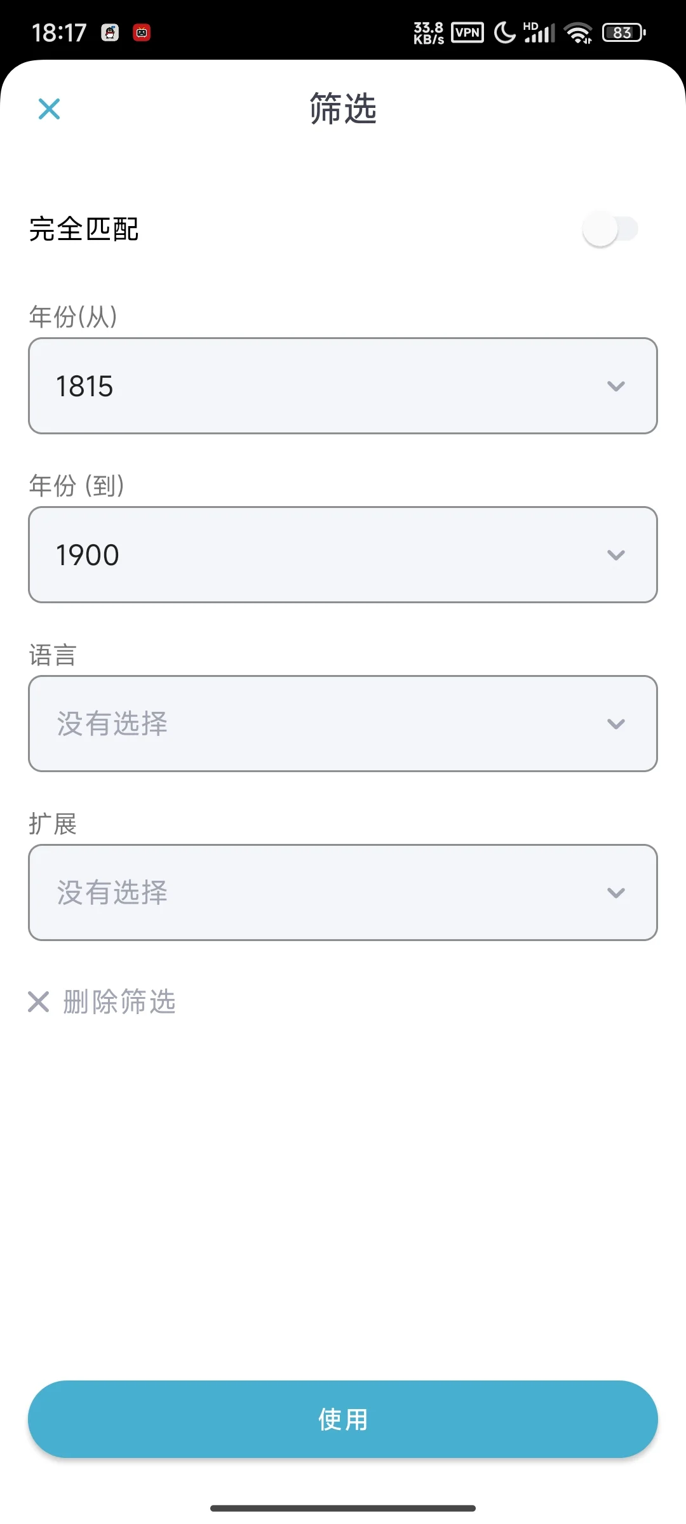686x1524 pixels.
Task: Open the 年份(从) dropdown showing 1815
Action: (343, 386)
